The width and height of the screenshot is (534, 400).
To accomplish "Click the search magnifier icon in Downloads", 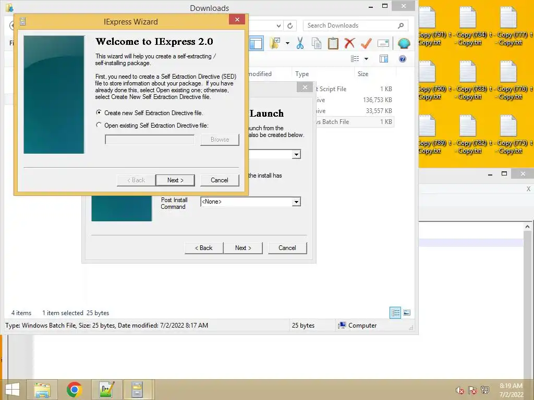I will point(401,26).
